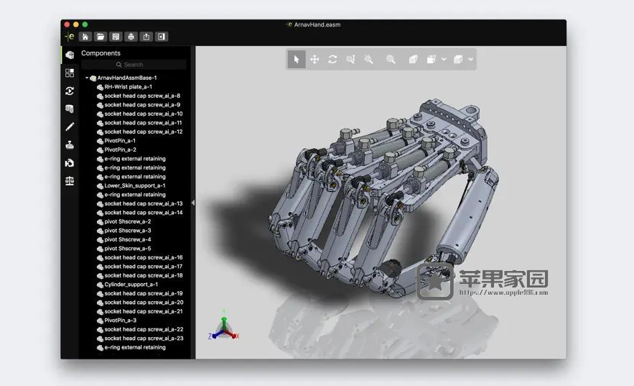The image size is (634, 386).
Task: Select socket head cap screw_ai_a-19
Action: pos(144,293)
